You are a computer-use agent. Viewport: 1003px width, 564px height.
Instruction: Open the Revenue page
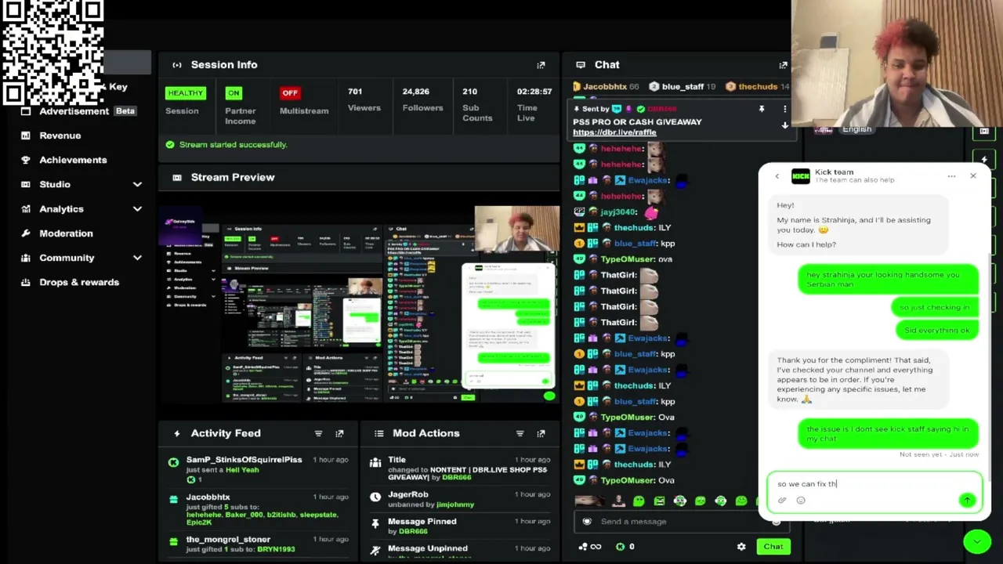click(60, 136)
